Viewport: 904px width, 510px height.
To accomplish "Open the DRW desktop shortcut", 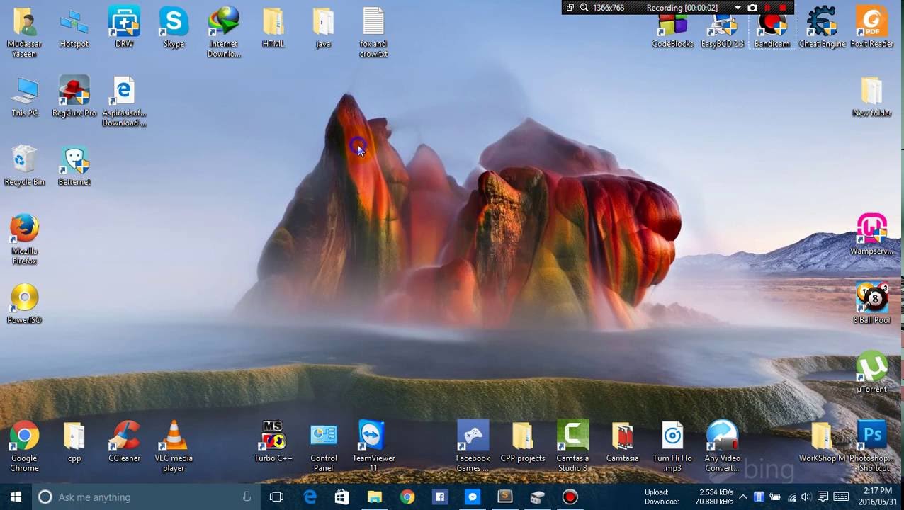I will (124, 28).
